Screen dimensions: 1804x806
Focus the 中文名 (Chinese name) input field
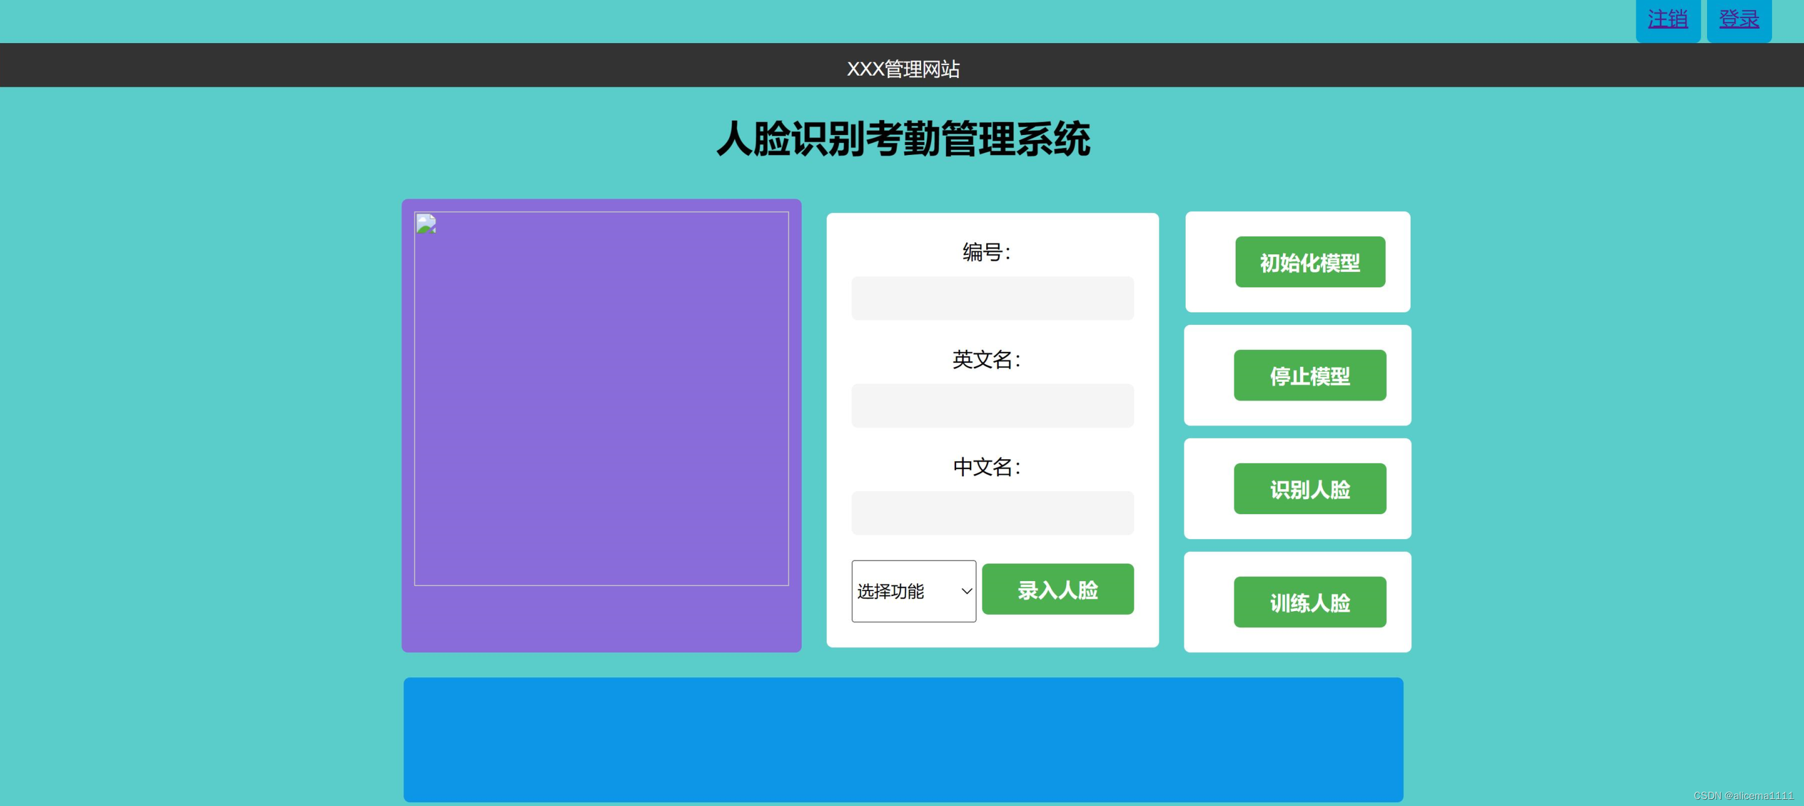[992, 514]
